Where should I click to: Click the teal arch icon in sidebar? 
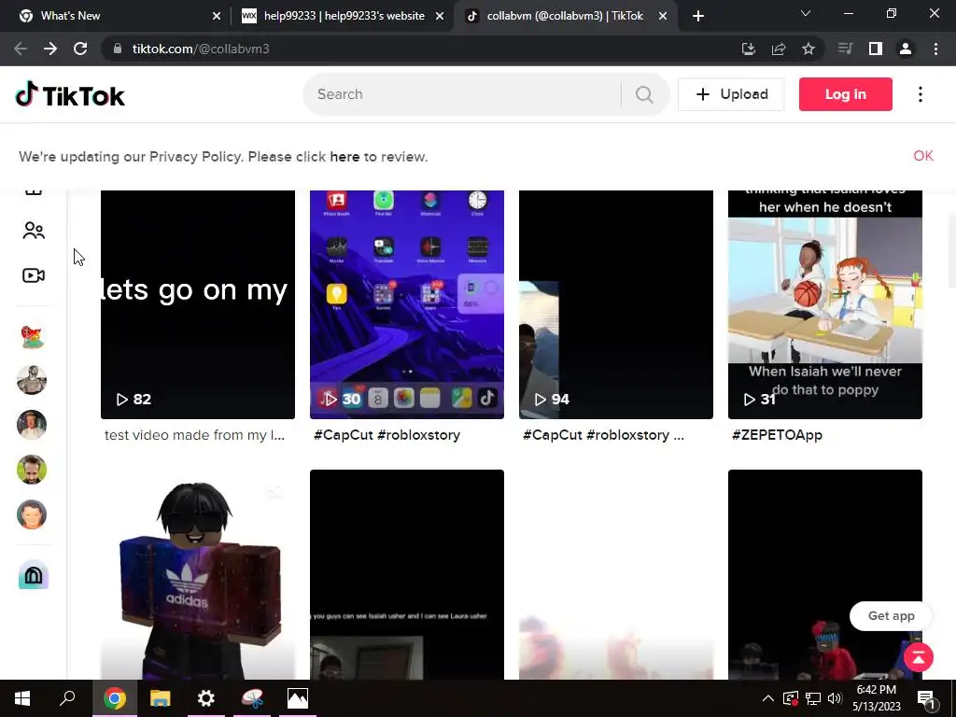click(34, 575)
